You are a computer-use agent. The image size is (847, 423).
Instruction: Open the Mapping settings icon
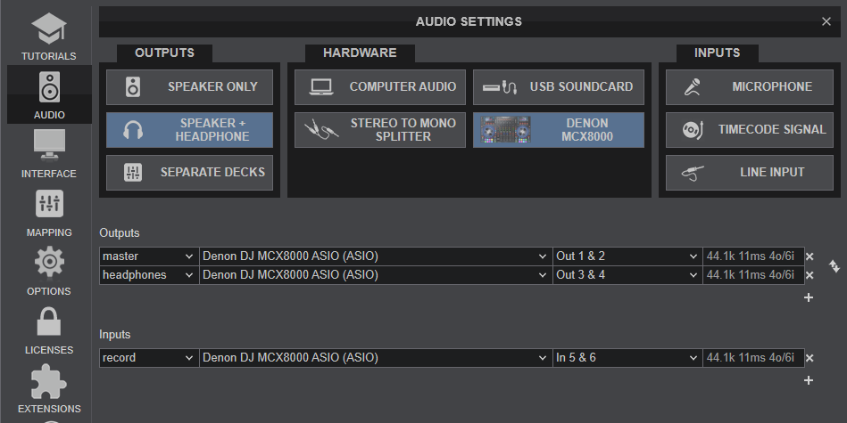(48, 211)
